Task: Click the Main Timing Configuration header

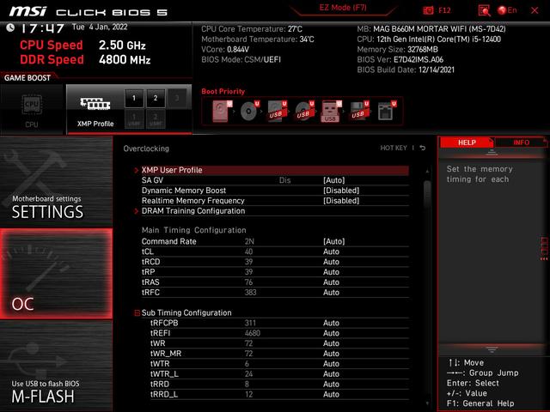Action: 193,230
